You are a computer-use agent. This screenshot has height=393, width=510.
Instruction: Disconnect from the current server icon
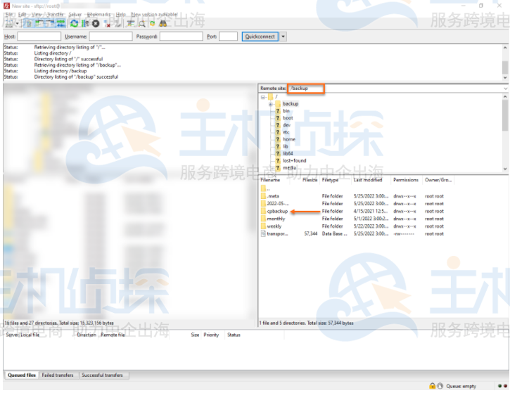(106, 23)
